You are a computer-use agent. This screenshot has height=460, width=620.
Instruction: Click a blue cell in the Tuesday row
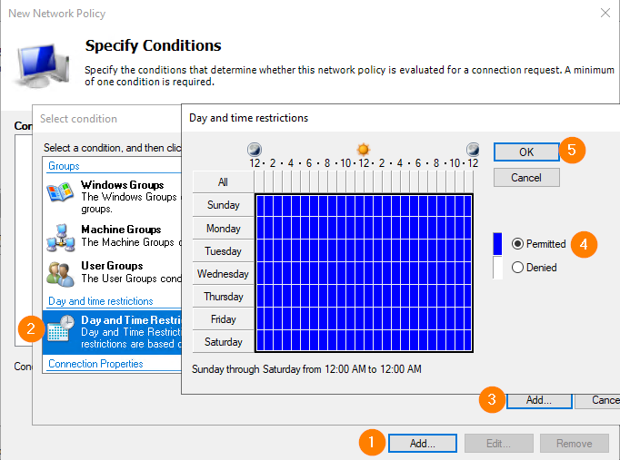364,250
